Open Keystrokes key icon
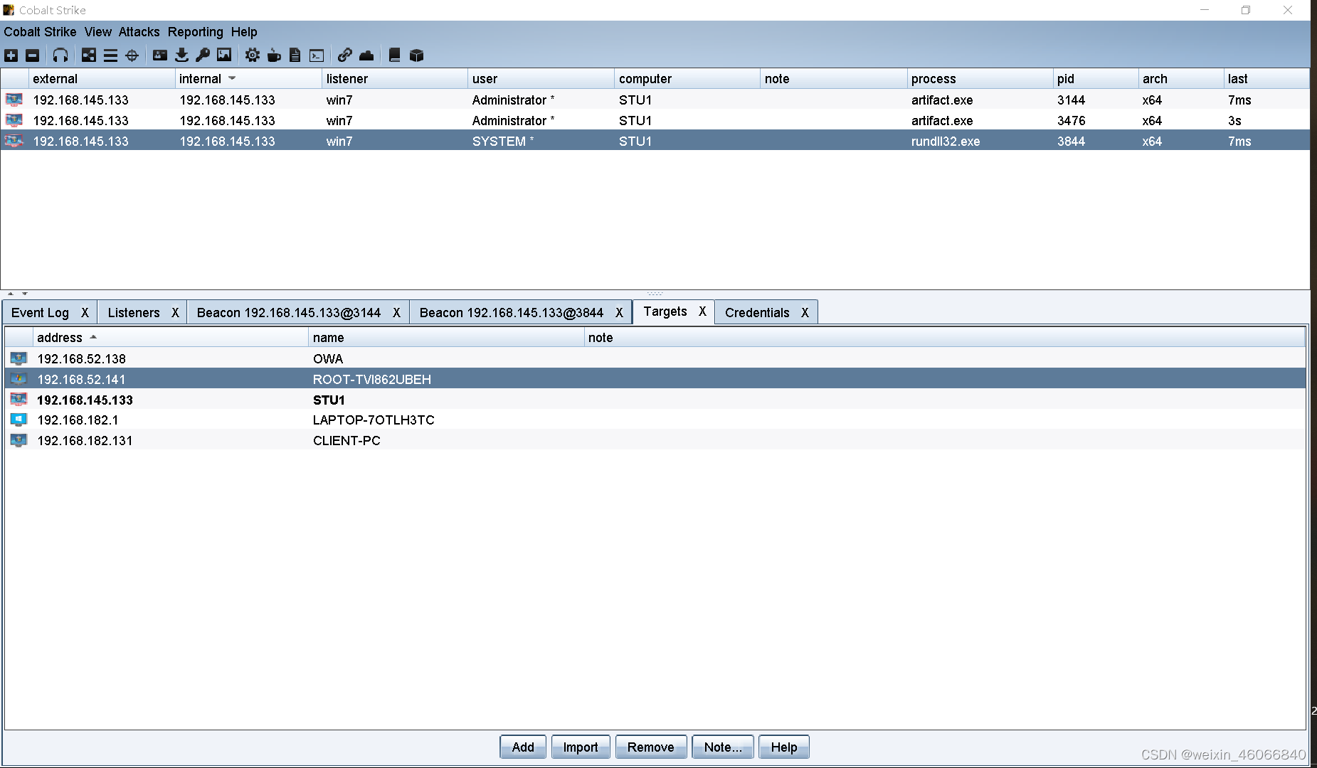 pyautogui.click(x=203, y=55)
